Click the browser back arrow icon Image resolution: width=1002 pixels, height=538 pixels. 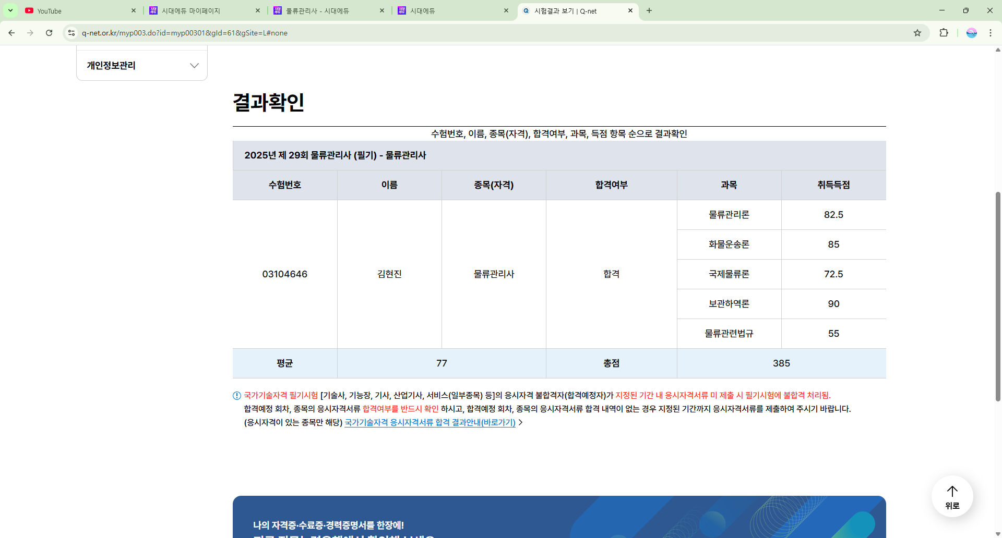pyautogui.click(x=11, y=33)
